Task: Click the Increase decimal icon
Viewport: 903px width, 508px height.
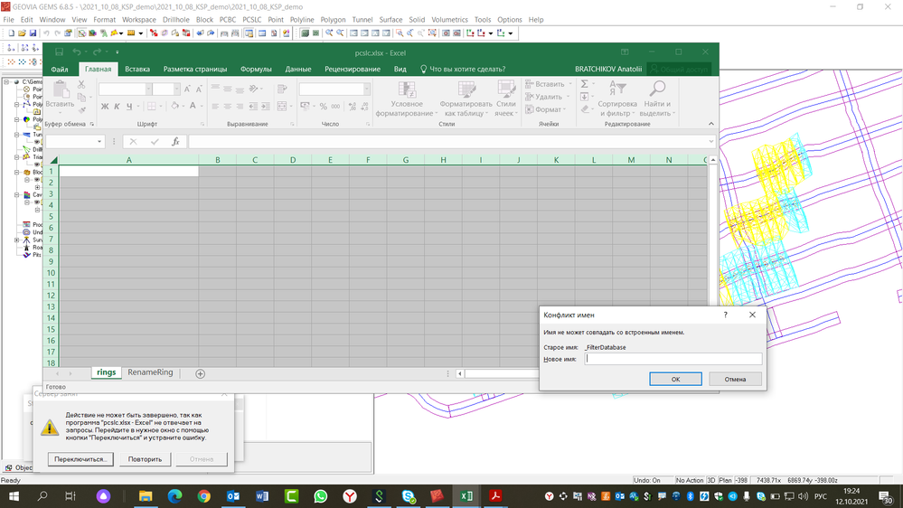Action: click(x=353, y=107)
